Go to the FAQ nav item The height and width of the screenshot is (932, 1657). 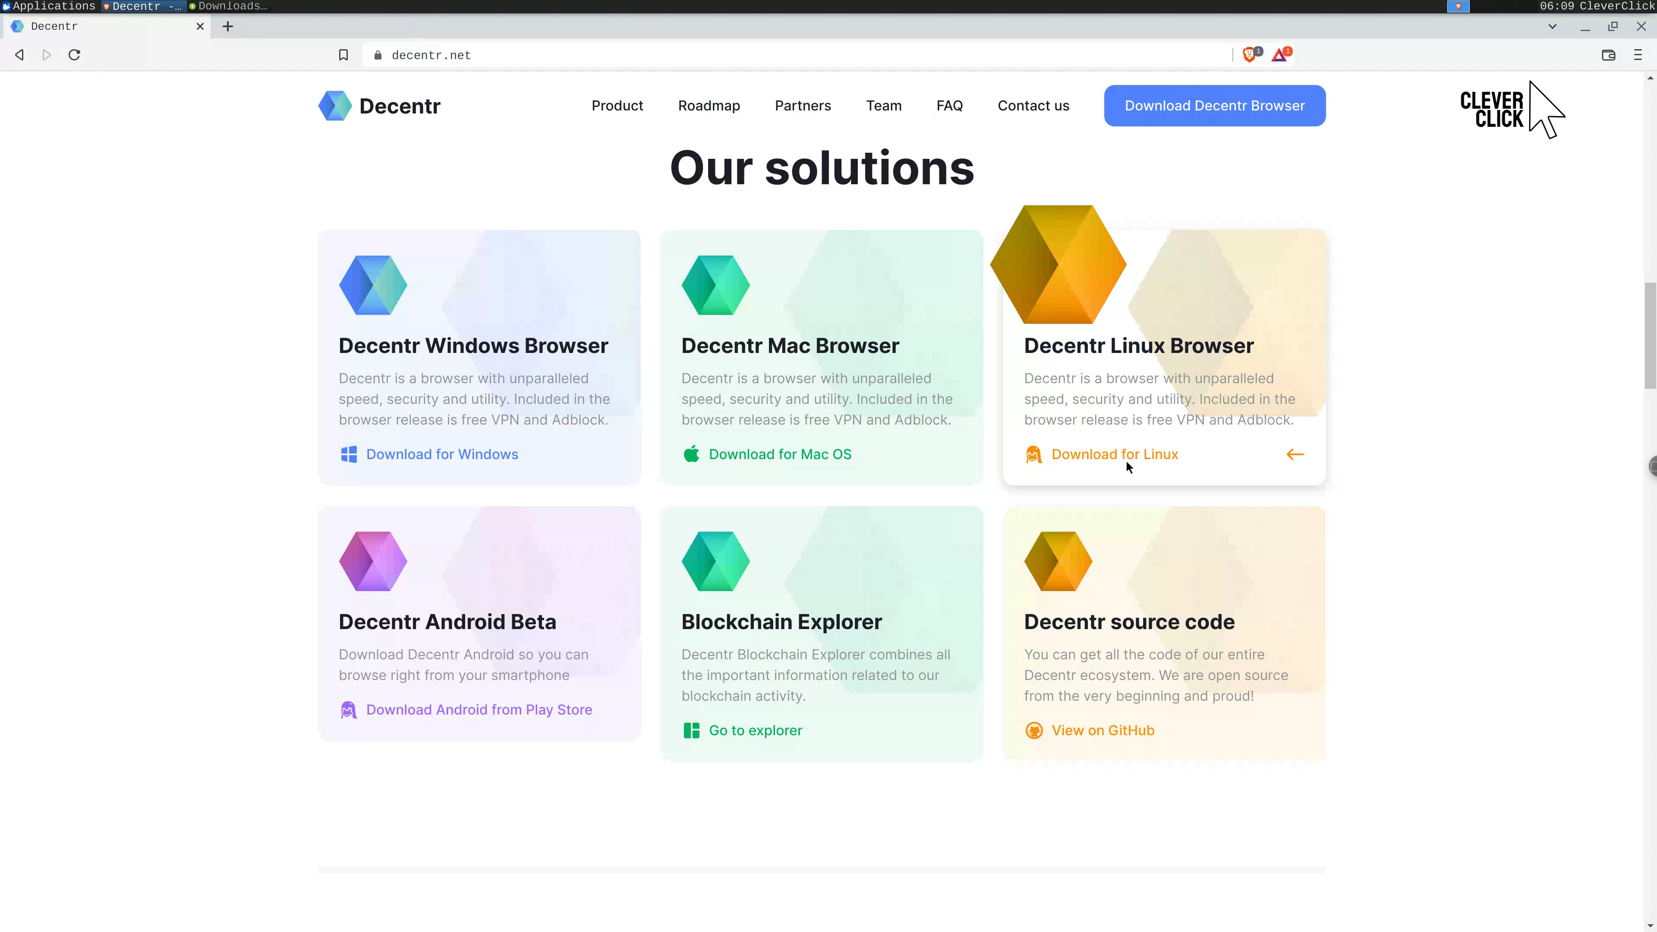coord(949,105)
